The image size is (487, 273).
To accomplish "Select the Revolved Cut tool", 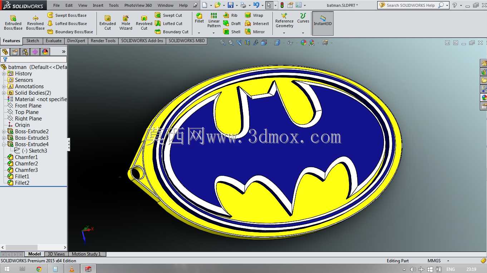I will [144, 23].
